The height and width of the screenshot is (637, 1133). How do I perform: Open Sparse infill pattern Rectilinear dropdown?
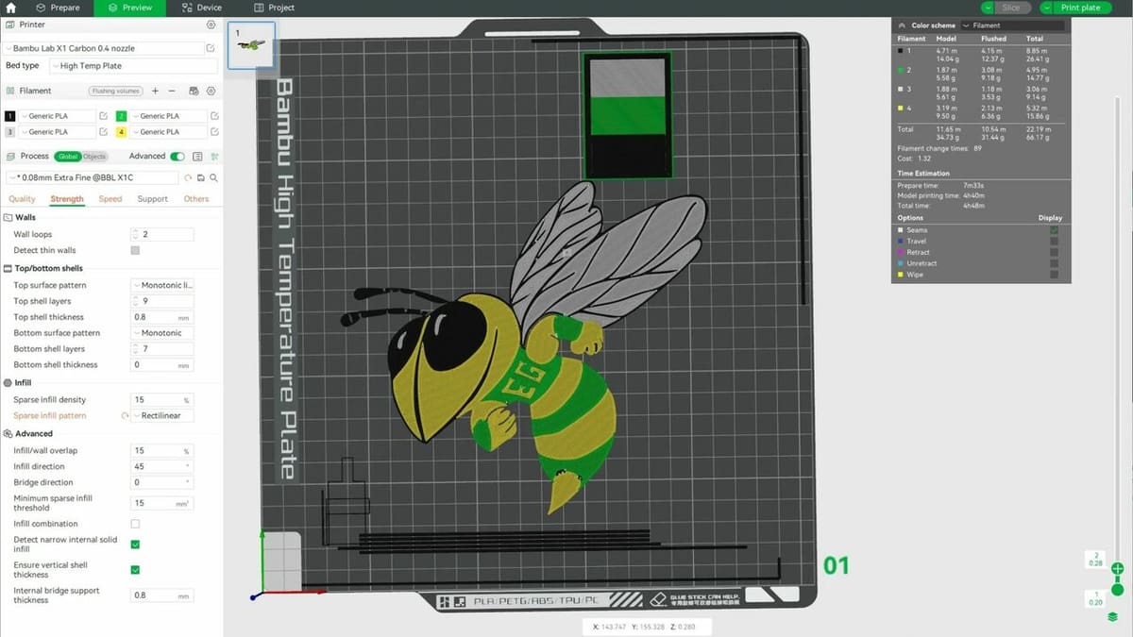point(162,416)
